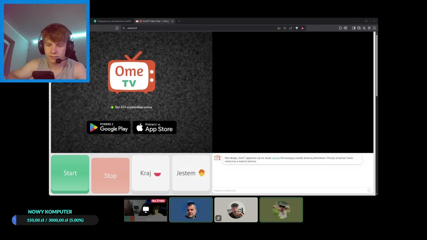Close the OmeTV Video Chat tab

[172, 21]
